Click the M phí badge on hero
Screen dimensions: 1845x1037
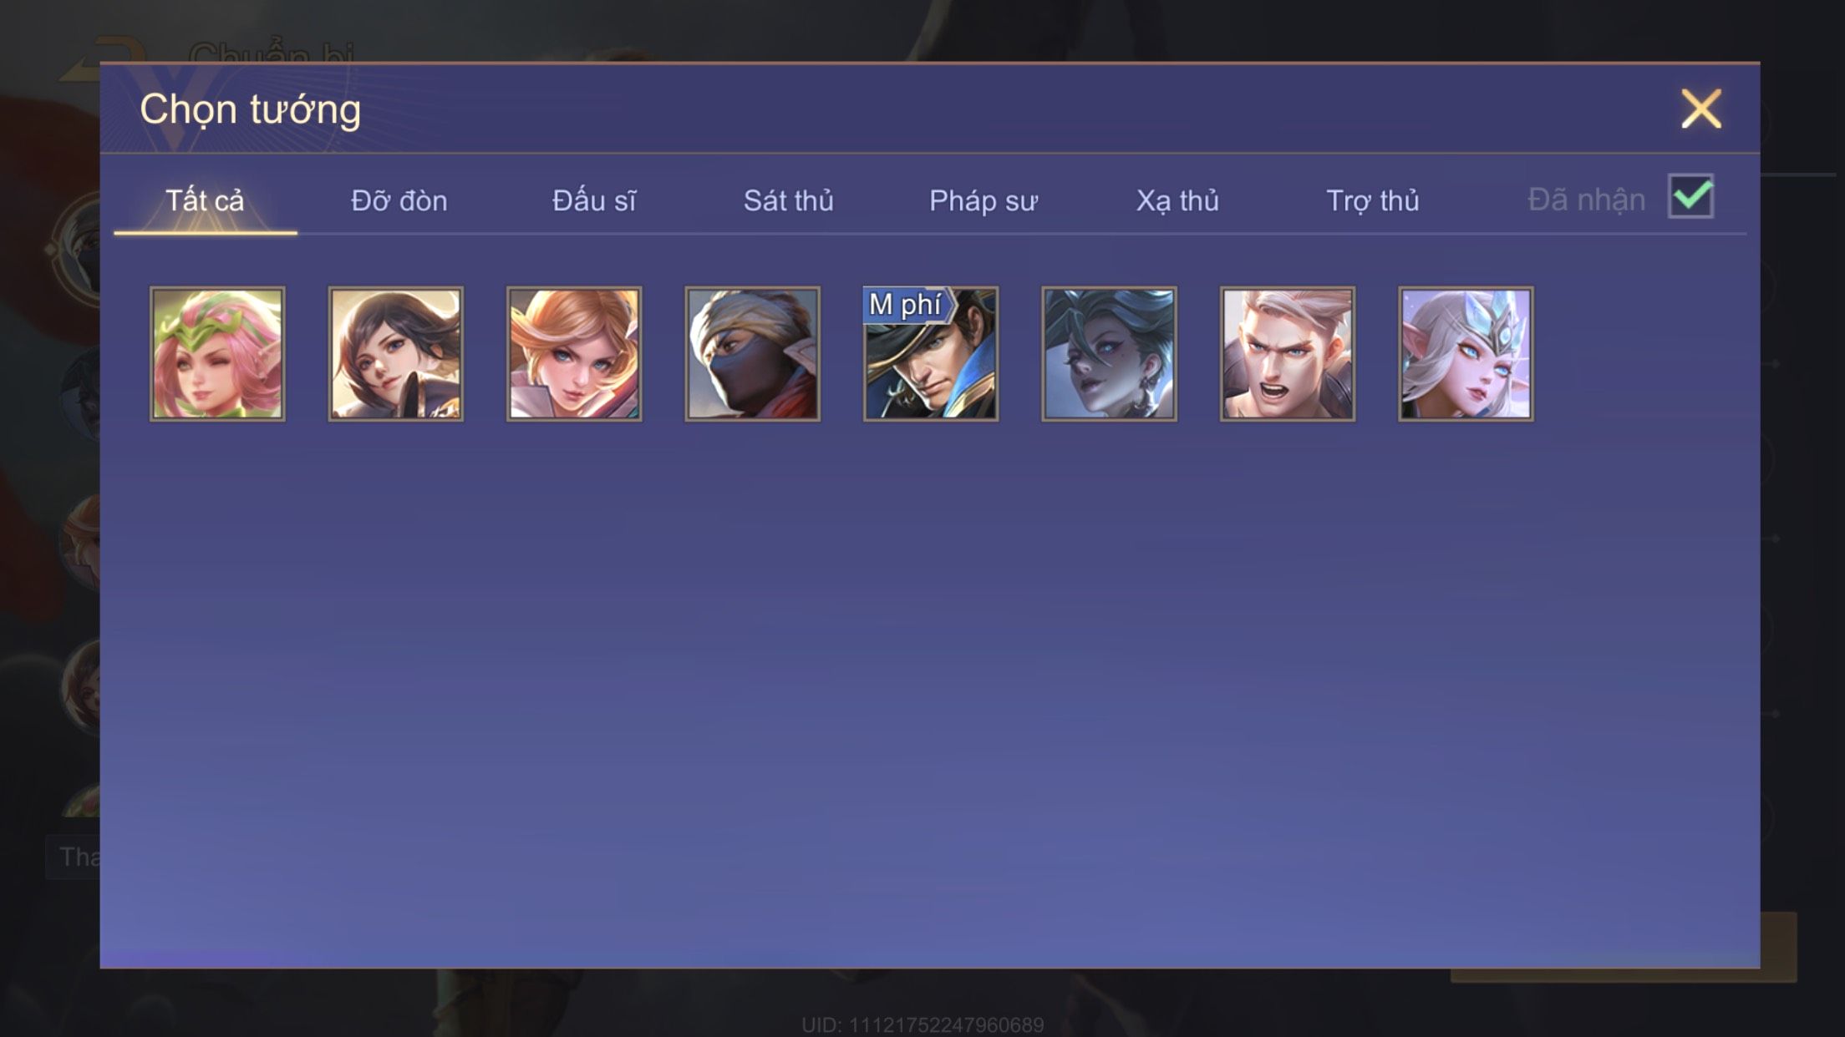tap(907, 305)
